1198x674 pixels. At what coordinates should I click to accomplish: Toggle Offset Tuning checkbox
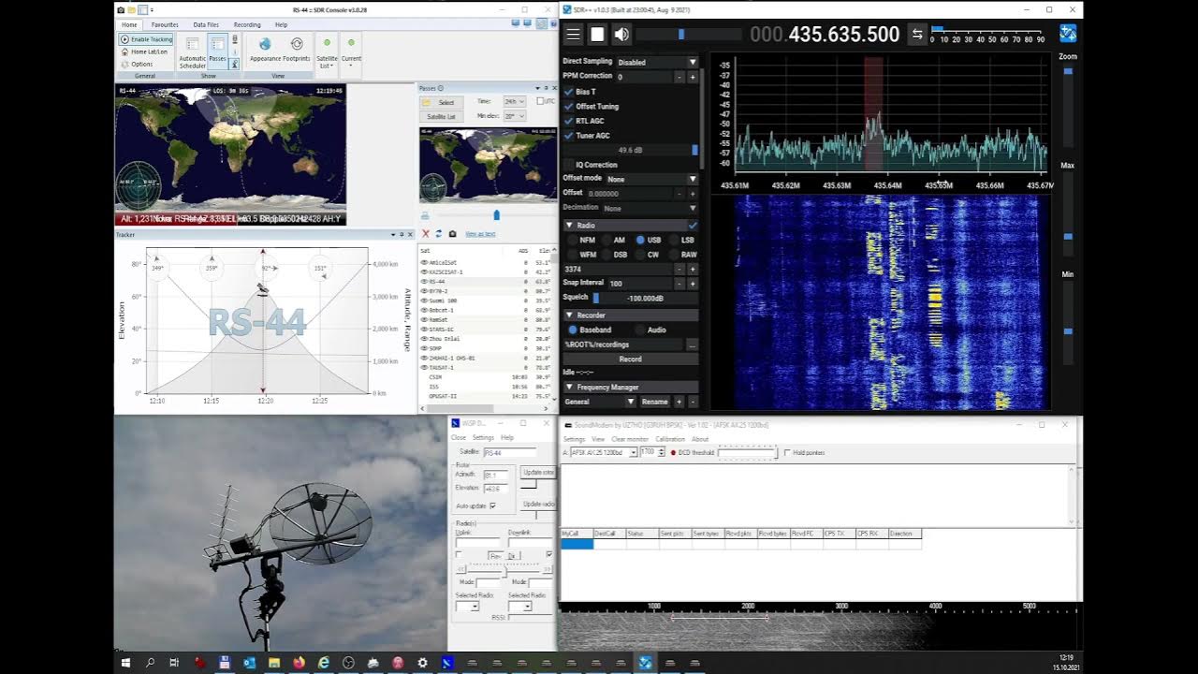tap(568, 107)
